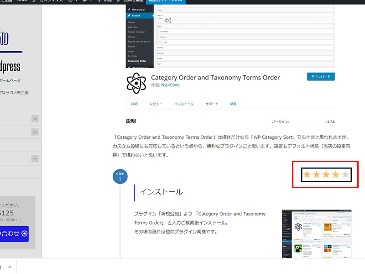Click the third gold rating star
The image size is (365, 274).
326,174
